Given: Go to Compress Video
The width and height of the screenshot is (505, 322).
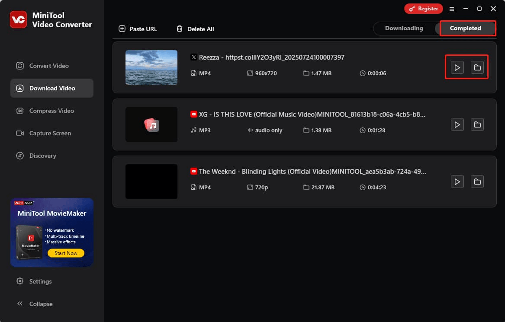Looking at the screenshot, I should click(x=52, y=111).
